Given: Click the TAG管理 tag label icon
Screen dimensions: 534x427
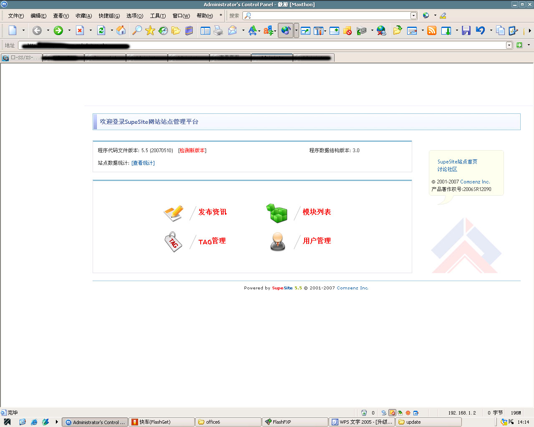Looking at the screenshot, I should pos(174,242).
